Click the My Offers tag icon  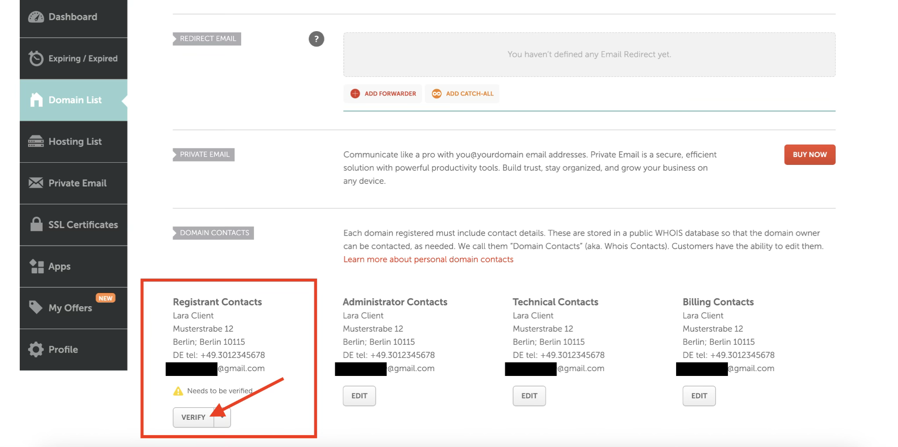tap(36, 307)
